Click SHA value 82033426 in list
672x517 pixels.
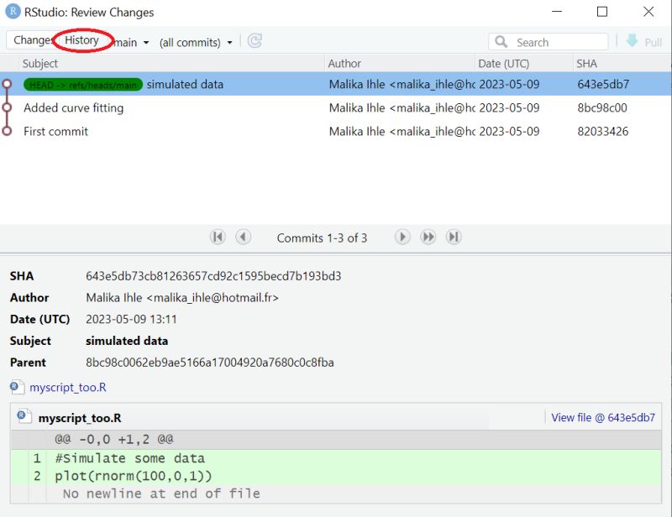(602, 132)
